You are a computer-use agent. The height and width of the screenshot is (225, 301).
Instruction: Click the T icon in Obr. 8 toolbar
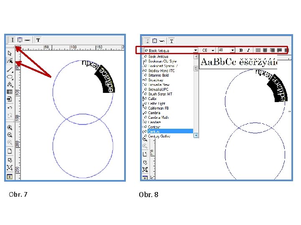point(171,41)
